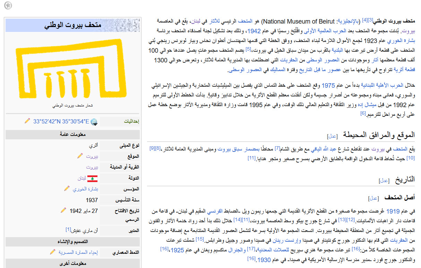Click the معلومات أخرى infobox header

[73, 263]
